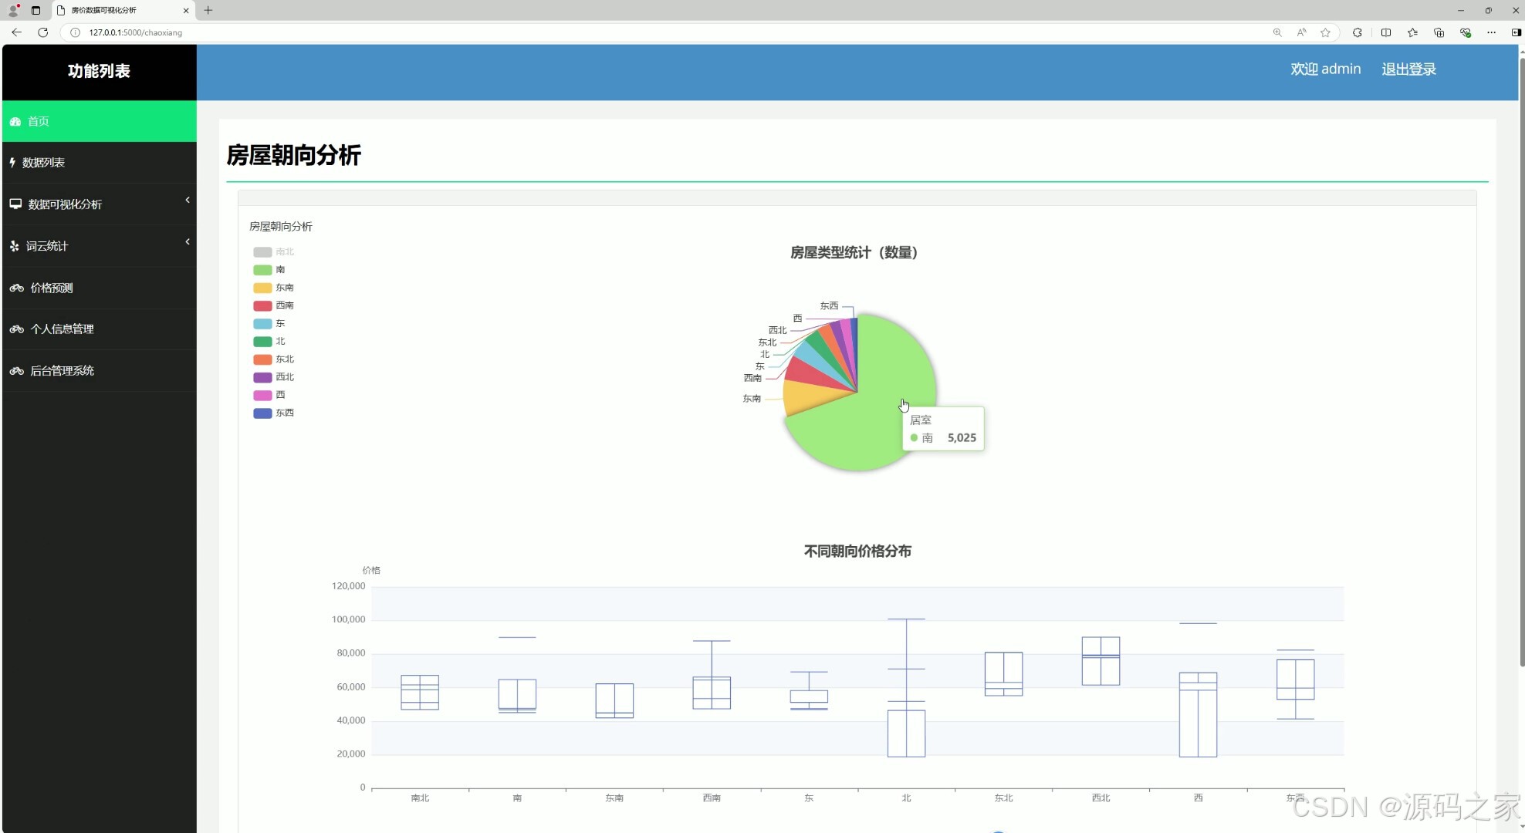Go to 后台管理系统 in sidebar
This screenshot has width=1525, height=833.
62,371
